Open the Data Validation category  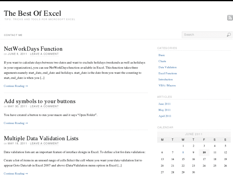coord(167,67)
